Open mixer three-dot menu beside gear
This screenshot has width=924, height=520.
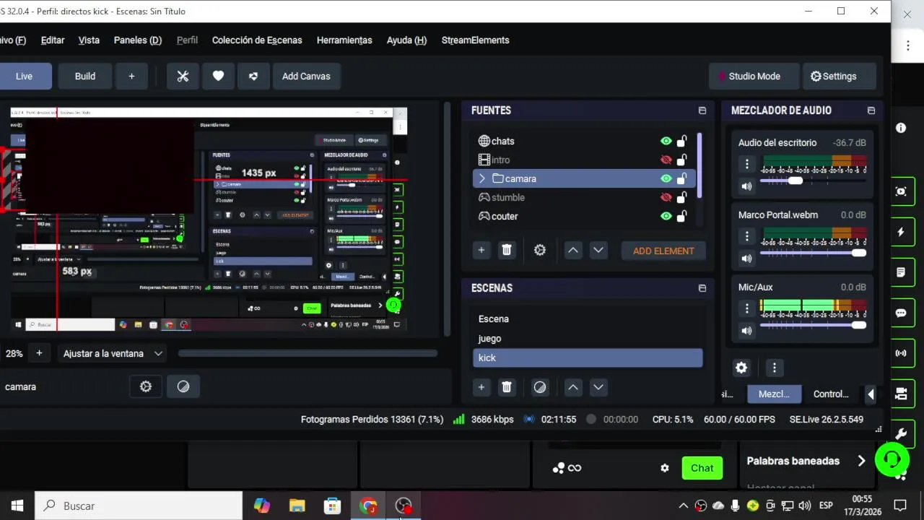pos(774,368)
